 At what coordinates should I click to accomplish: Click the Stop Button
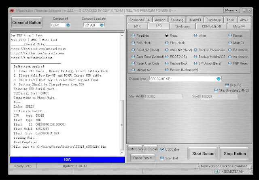click(x=235, y=153)
